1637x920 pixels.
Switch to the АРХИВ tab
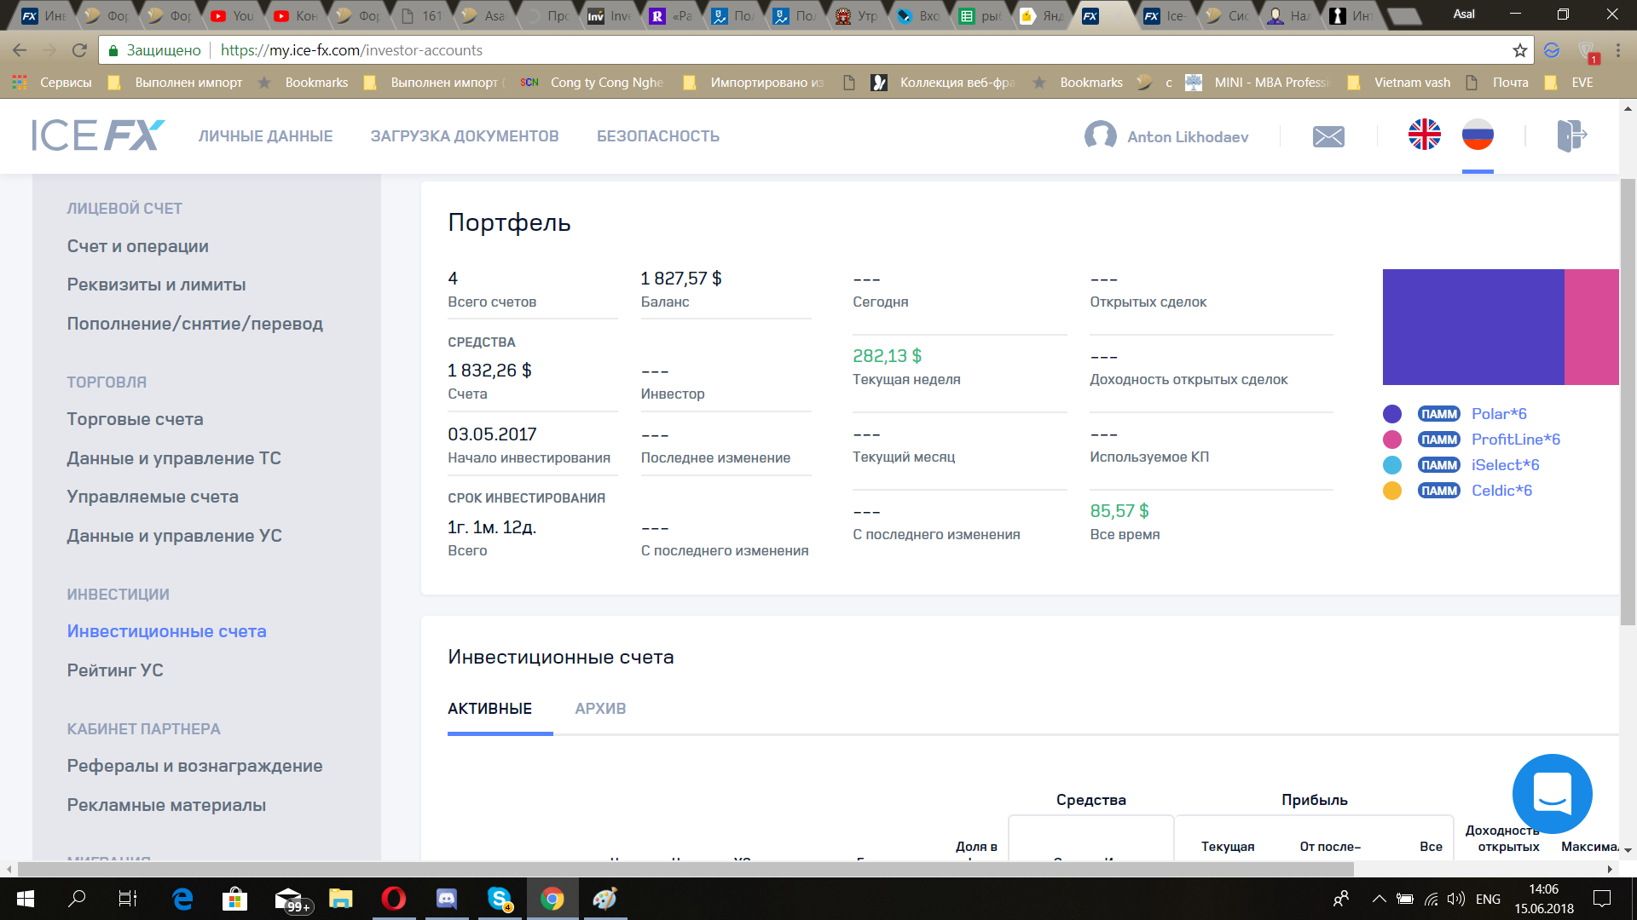pos(600,709)
